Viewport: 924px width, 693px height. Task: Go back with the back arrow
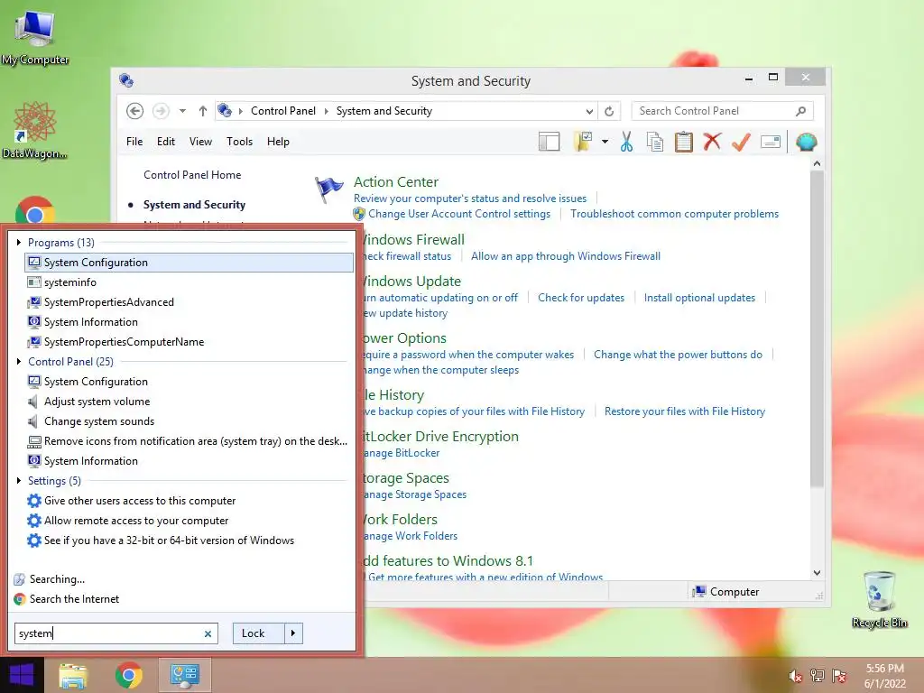(x=135, y=111)
